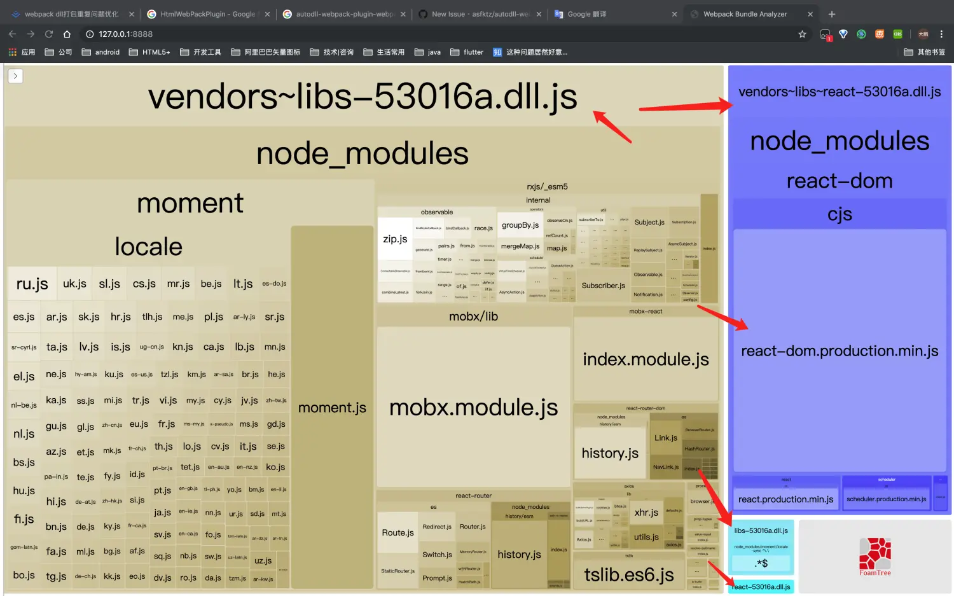Click the FoamTree logo
954x596 pixels.
875,557
